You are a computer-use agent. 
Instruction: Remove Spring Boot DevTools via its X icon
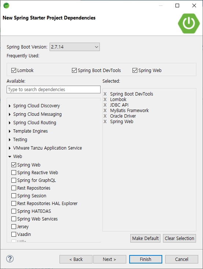(105, 94)
